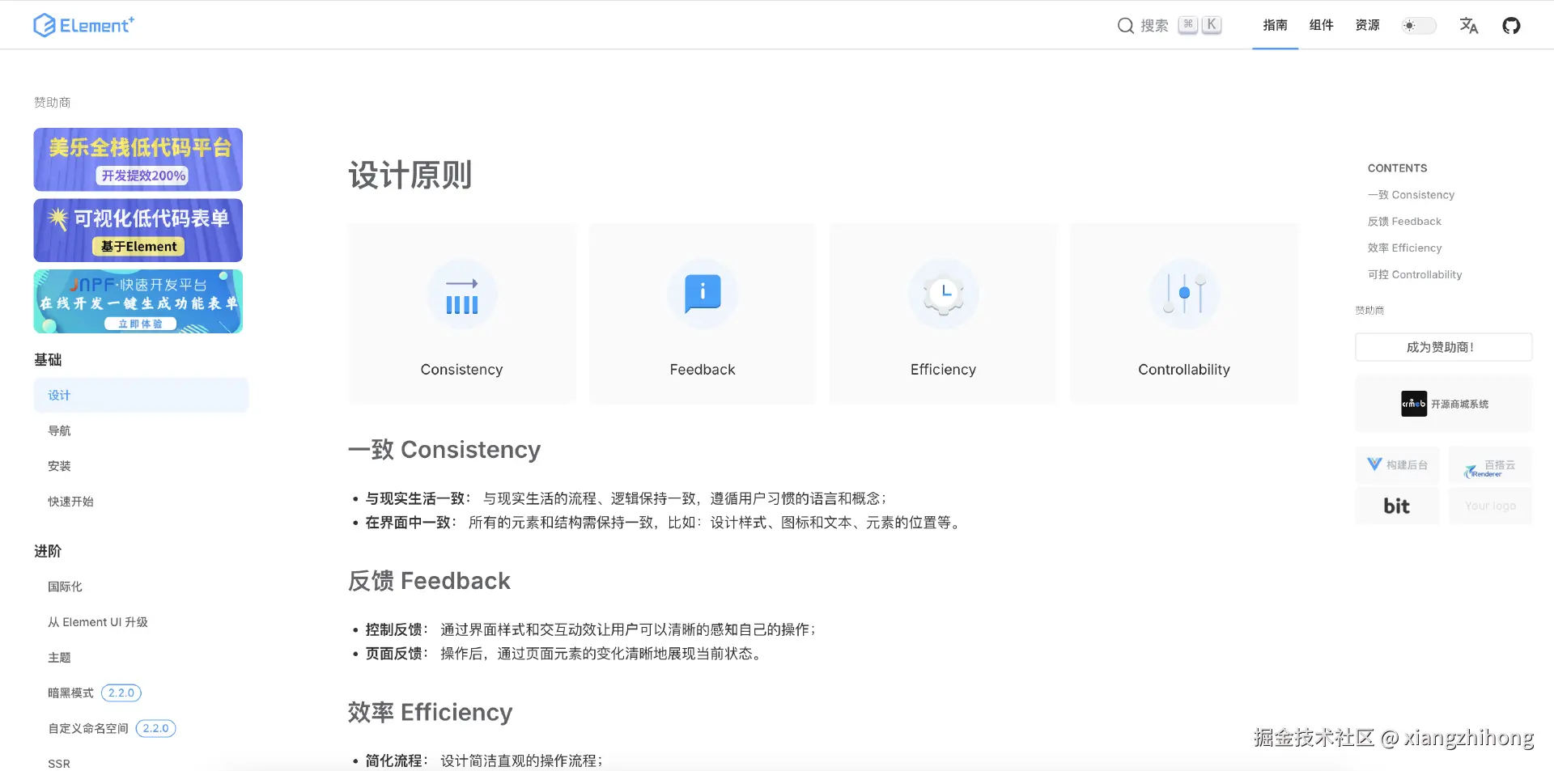Click the 设计原则 page title
The height and width of the screenshot is (771, 1554).
click(x=410, y=175)
